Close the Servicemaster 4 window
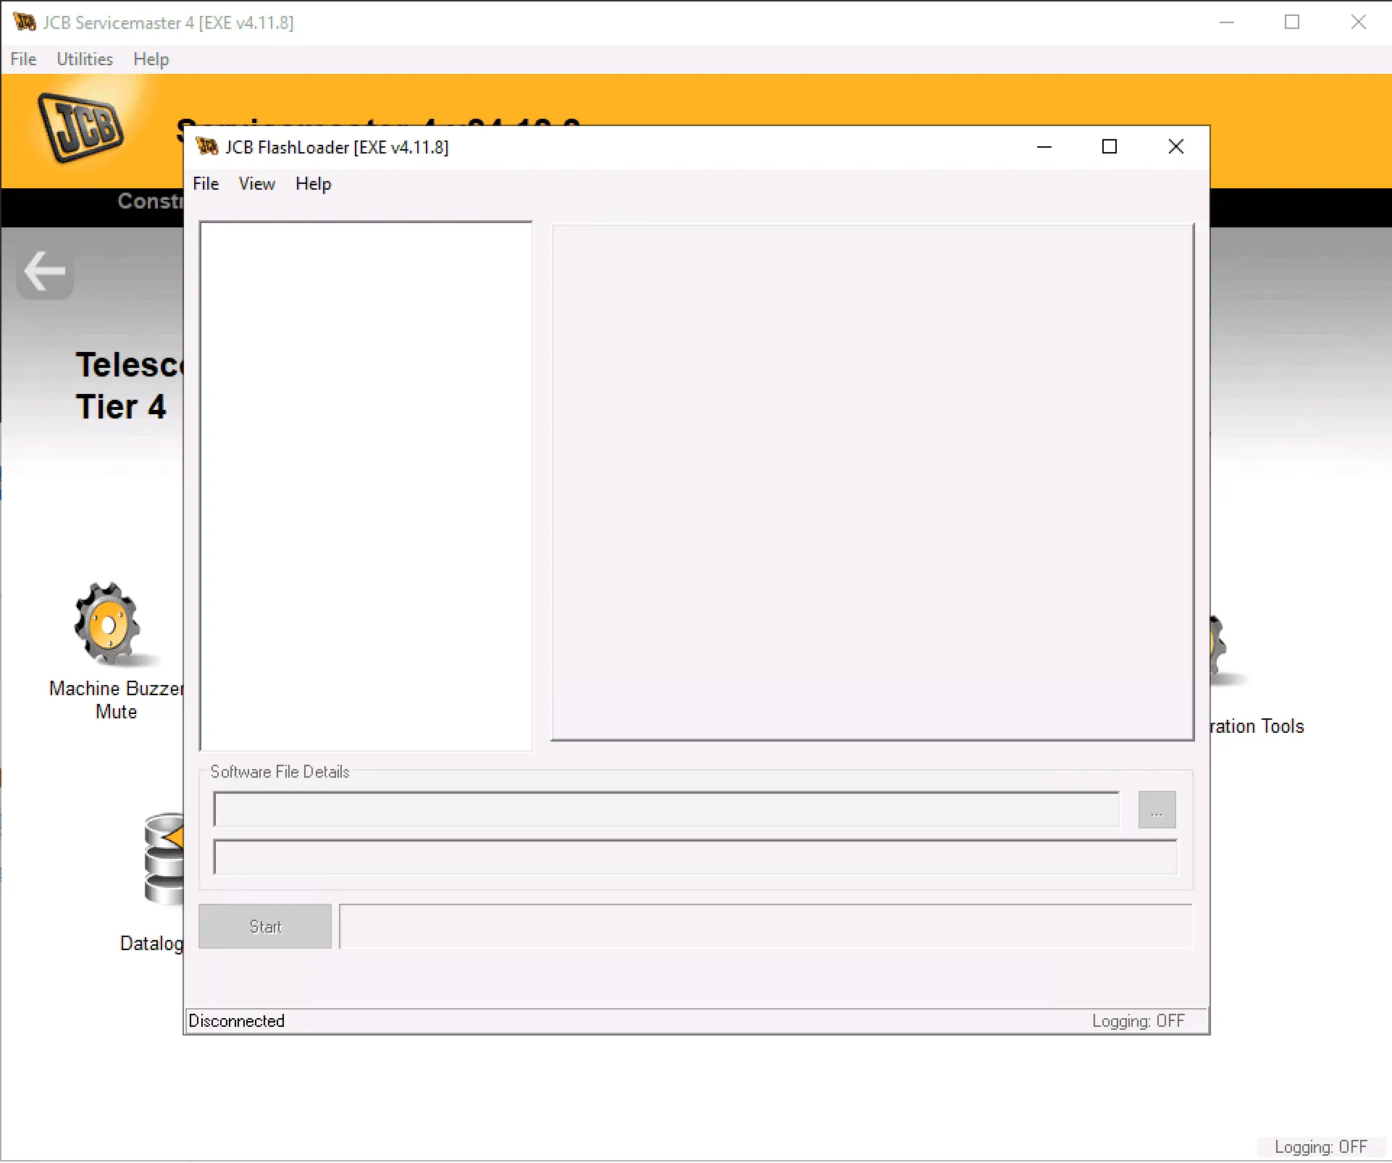Image resolution: width=1392 pixels, height=1163 pixels. (x=1359, y=22)
